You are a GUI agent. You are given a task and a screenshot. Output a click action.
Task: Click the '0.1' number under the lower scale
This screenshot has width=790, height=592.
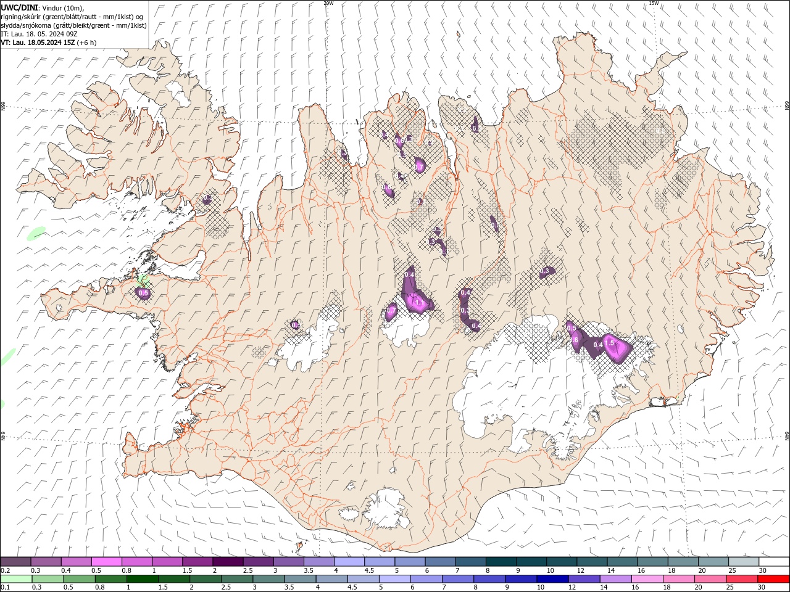tap(6, 588)
